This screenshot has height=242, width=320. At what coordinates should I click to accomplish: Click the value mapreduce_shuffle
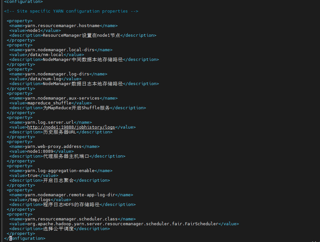pos(49,103)
